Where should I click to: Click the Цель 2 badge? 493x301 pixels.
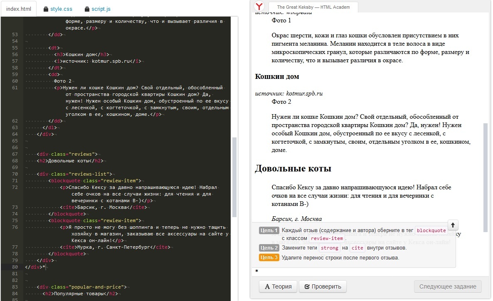269,248
